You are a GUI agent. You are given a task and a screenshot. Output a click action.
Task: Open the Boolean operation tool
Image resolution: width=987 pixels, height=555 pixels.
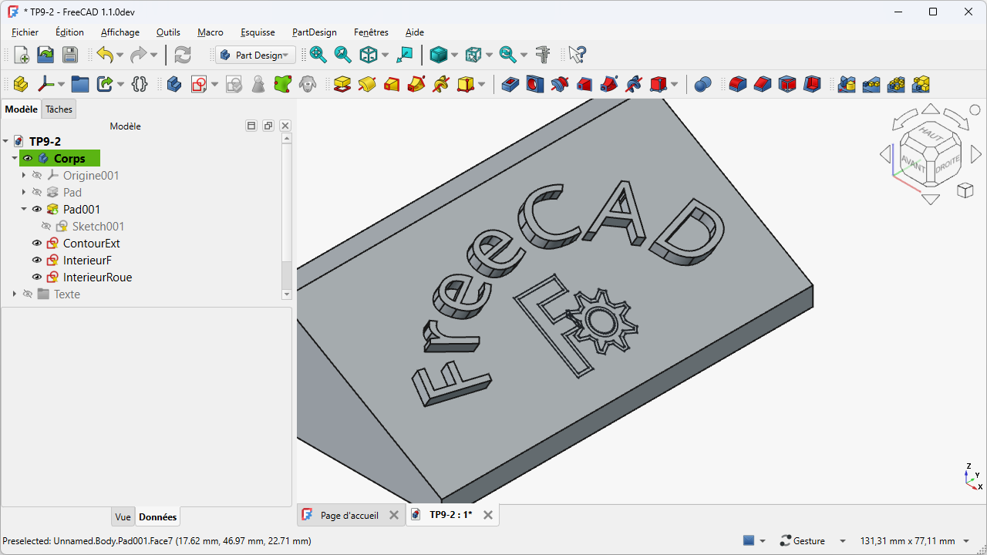click(702, 84)
